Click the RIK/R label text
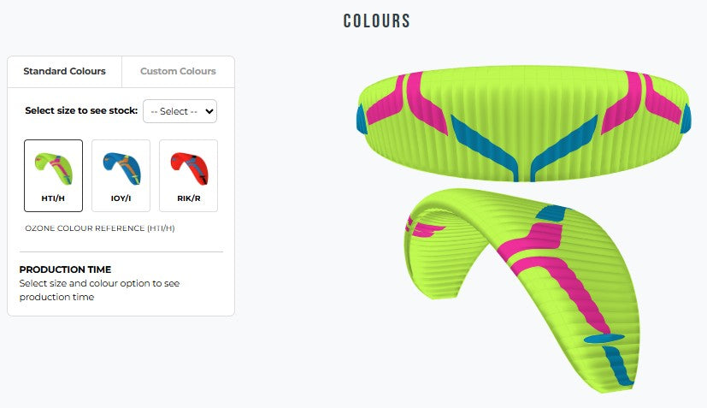This screenshot has width=707, height=408. pos(188,198)
